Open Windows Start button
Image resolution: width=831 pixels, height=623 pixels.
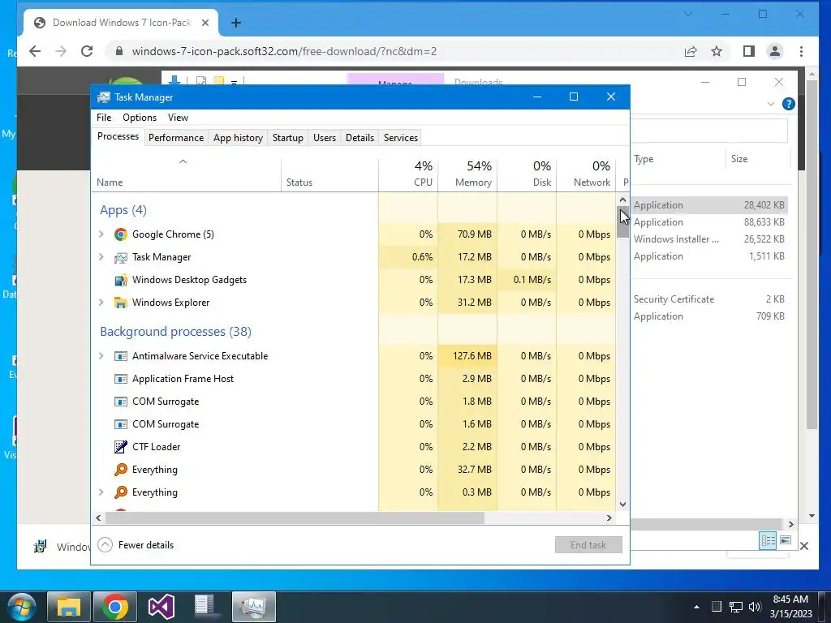pyautogui.click(x=22, y=607)
